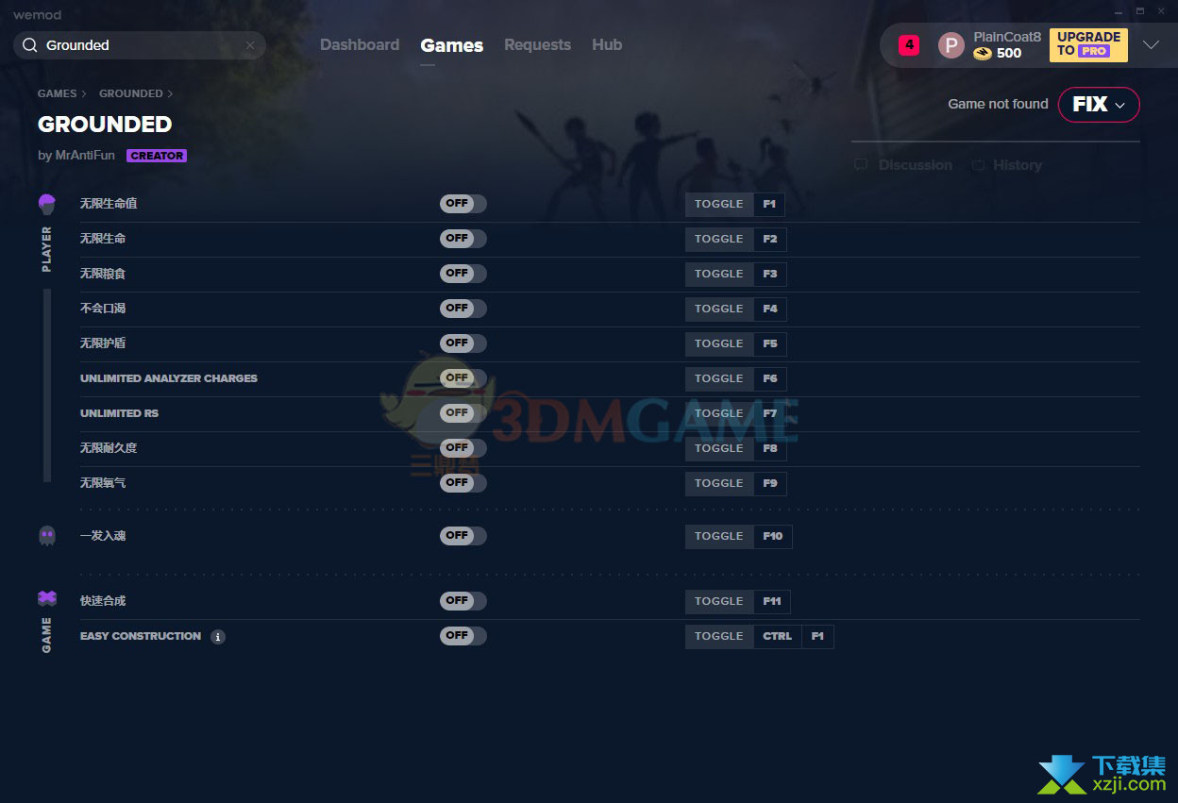Viewport: 1178px width, 803px height.
Task: Enable the 不会口渴 switch
Action: (463, 309)
